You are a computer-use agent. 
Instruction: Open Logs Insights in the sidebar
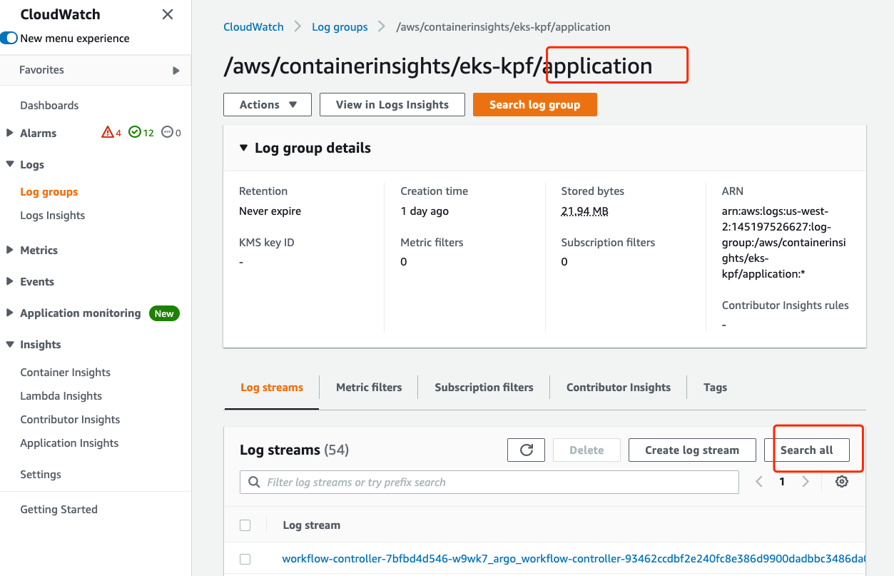(53, 215)
